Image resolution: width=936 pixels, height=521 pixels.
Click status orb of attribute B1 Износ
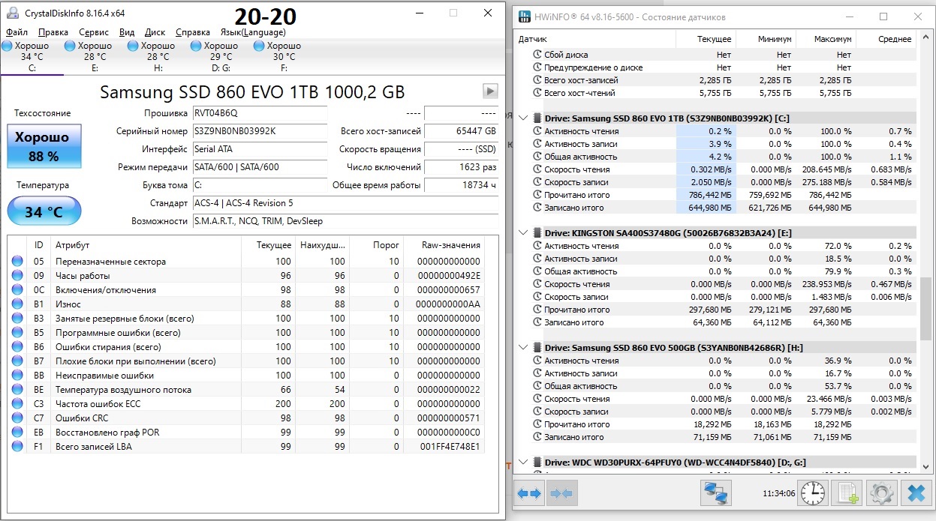[17, 304]
